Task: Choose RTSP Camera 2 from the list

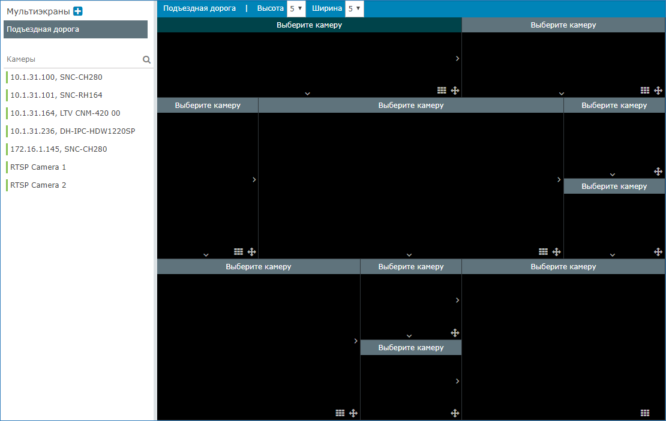Action: coord(38,185)
